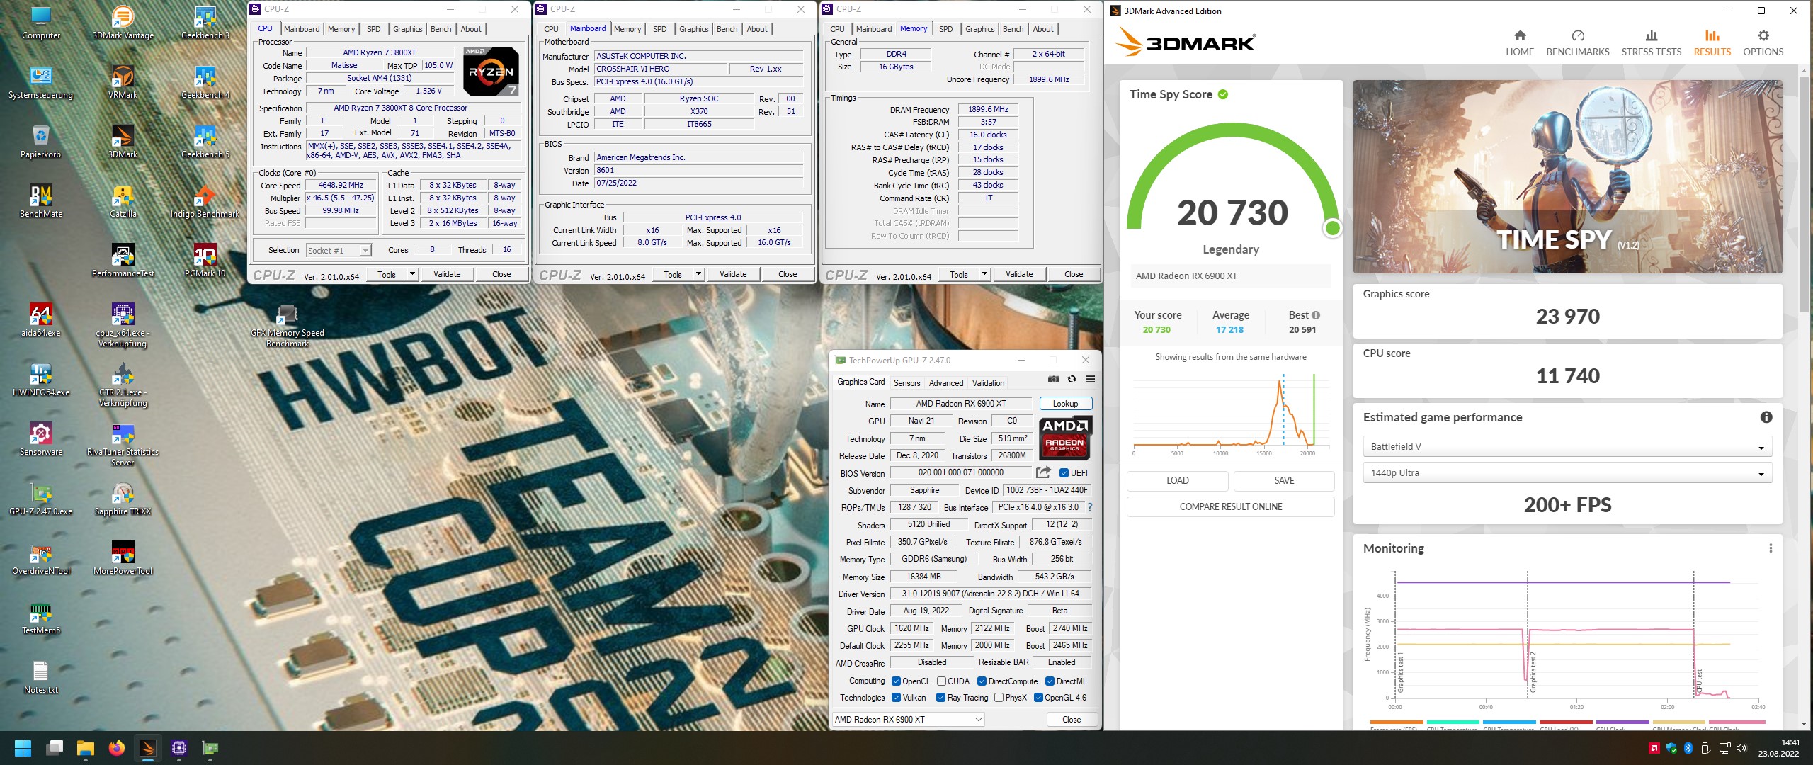Click Lookup button in GPU-Z
This screenshot has height=765, width=1813.
[1065, 404]
